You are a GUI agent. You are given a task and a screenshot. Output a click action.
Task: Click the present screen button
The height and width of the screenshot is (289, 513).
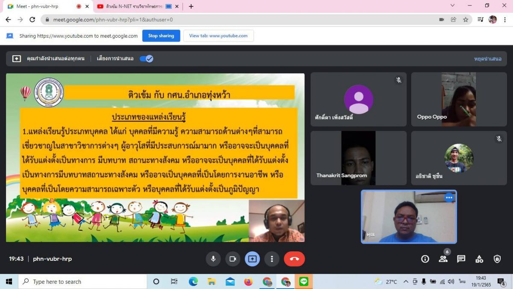pos(252,259)
